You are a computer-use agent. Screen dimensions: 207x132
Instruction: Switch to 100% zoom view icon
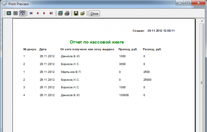(16, 13)
